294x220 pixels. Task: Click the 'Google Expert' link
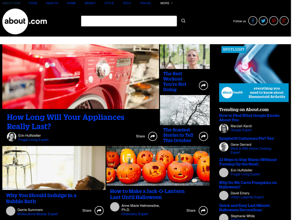(241, 130)
